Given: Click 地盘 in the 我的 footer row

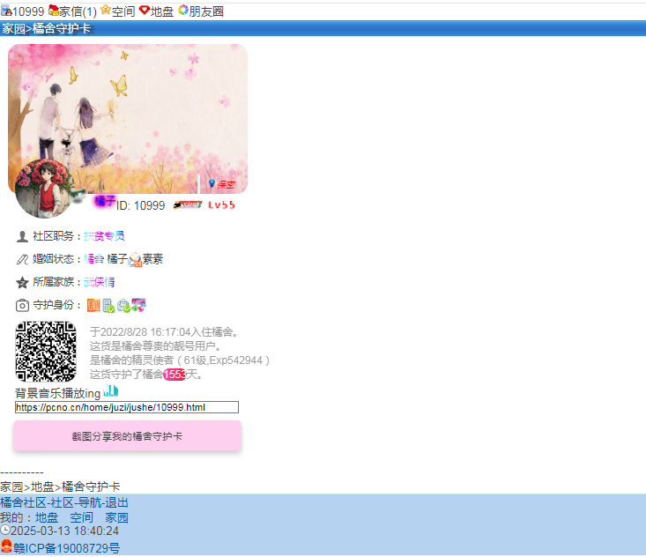Looking at the screenshot, I should coord(47,517).
